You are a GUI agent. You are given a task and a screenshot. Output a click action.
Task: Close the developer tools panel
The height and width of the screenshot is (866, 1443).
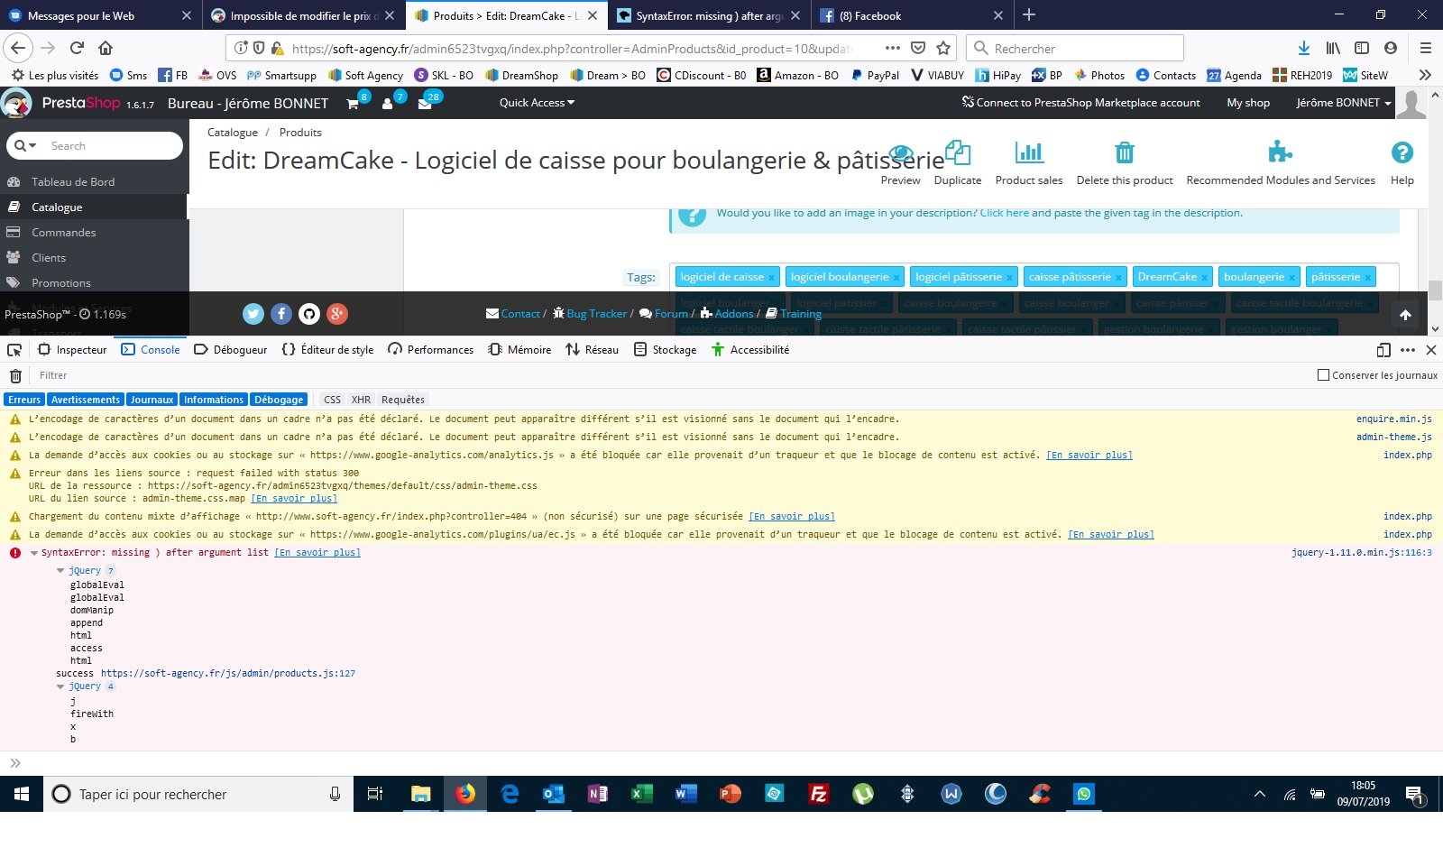(x=1431, y=350)
